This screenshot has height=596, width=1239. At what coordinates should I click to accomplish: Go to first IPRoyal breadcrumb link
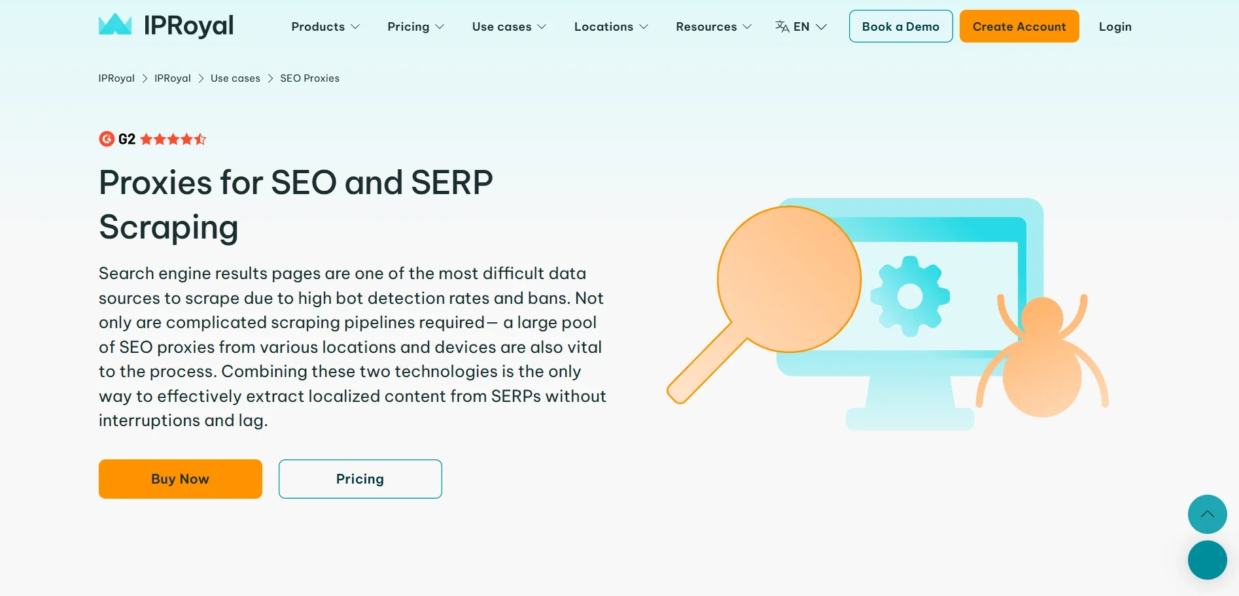[x=116, y=78]
